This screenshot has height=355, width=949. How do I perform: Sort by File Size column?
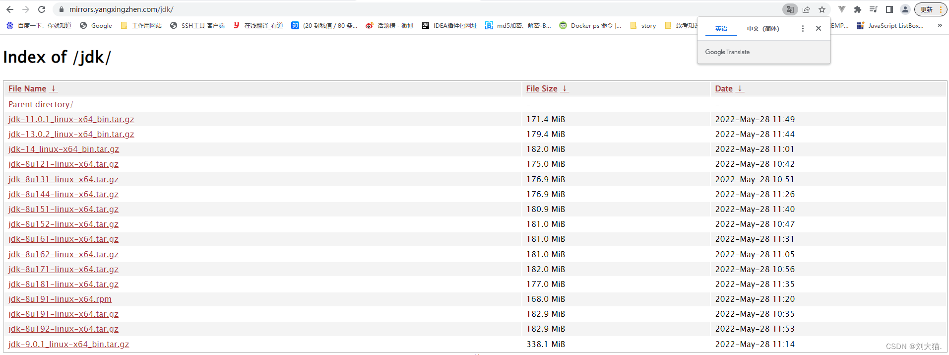[542, 88]
